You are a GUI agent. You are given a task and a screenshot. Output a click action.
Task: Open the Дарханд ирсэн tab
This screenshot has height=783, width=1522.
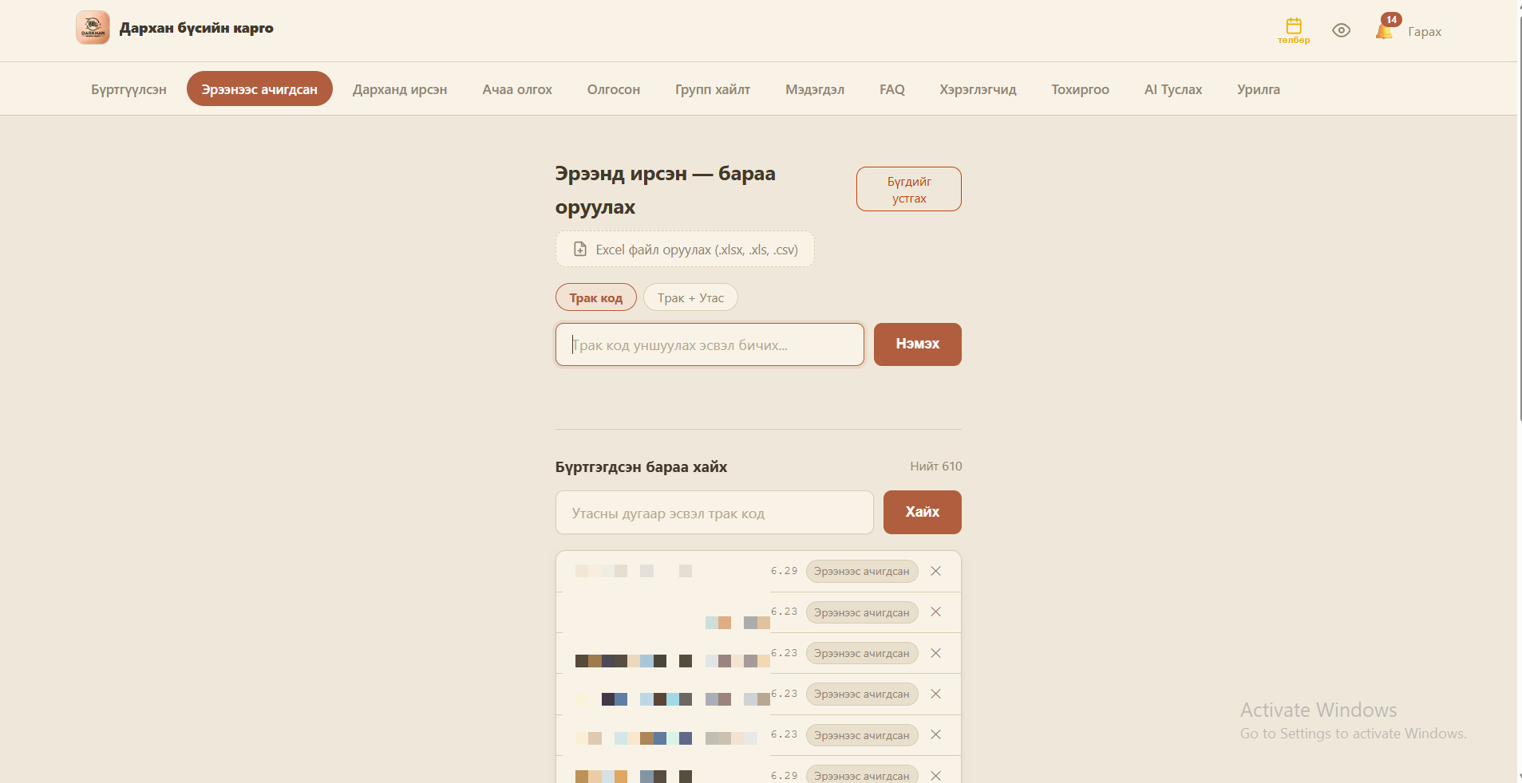pyautogui.click(x=400, y=89)
